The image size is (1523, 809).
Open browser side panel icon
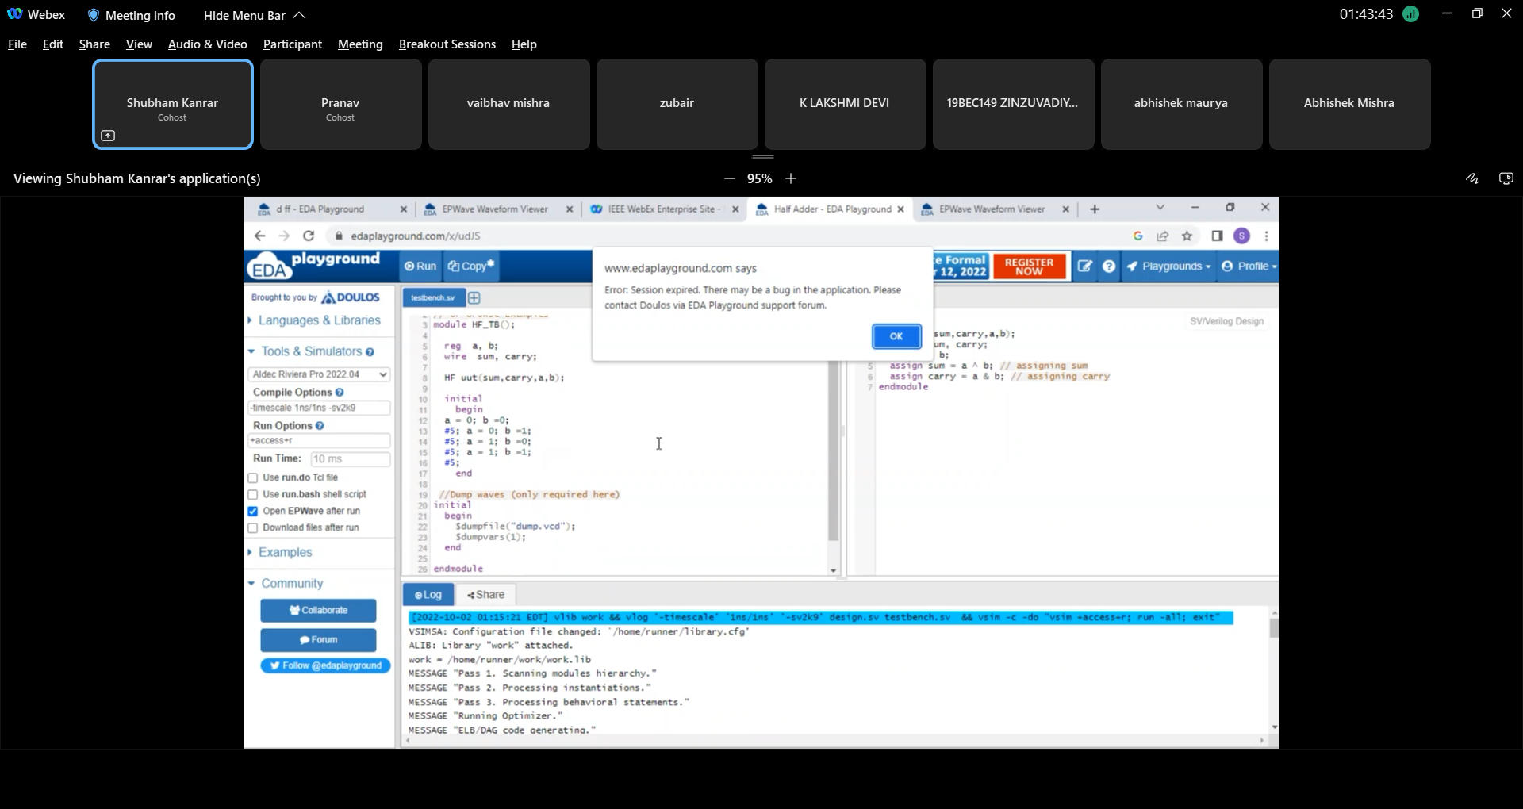coord(1217,236)
